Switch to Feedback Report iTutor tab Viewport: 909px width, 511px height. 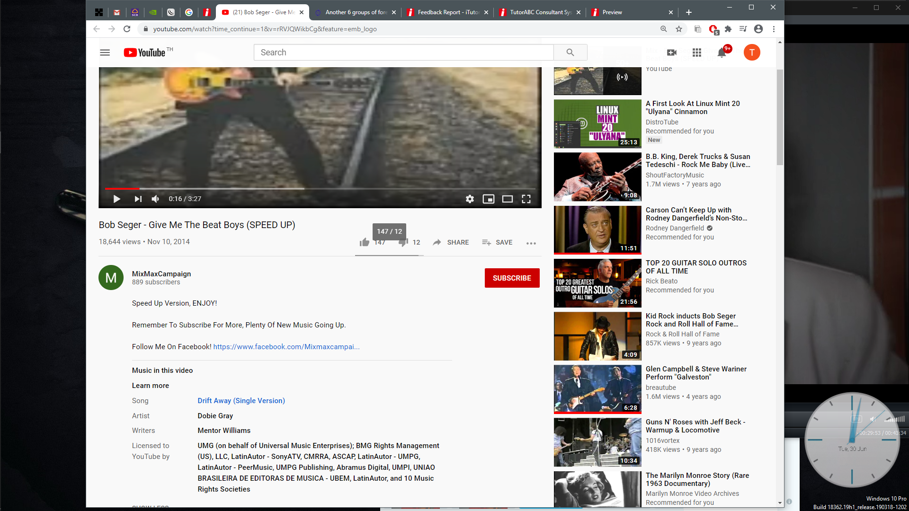(447, 12)
